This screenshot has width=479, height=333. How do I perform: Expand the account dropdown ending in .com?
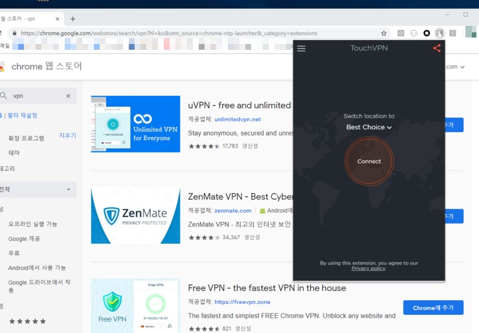(455, 67)
